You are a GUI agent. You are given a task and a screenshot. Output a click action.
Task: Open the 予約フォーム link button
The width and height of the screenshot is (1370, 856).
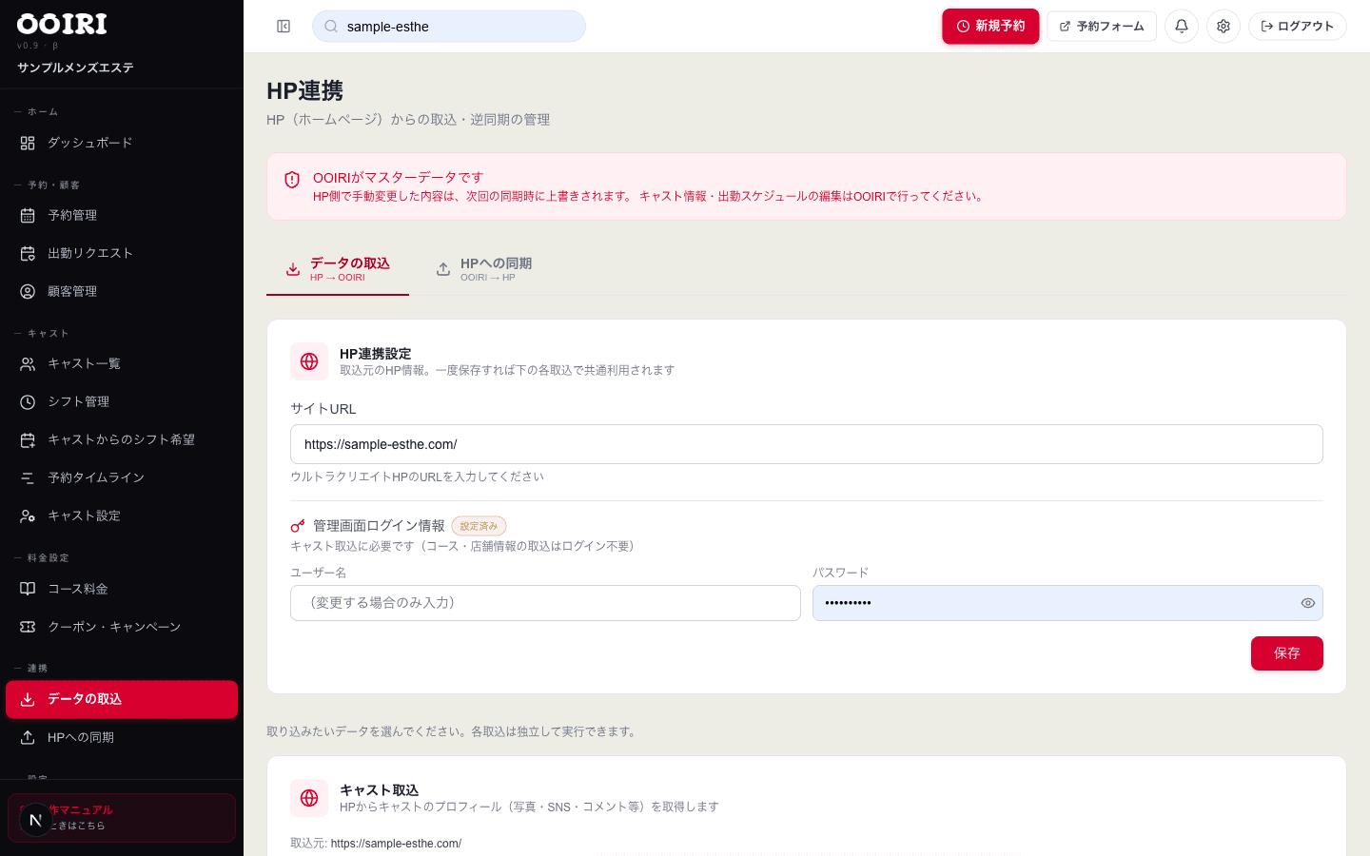(x=1102, y=27)
